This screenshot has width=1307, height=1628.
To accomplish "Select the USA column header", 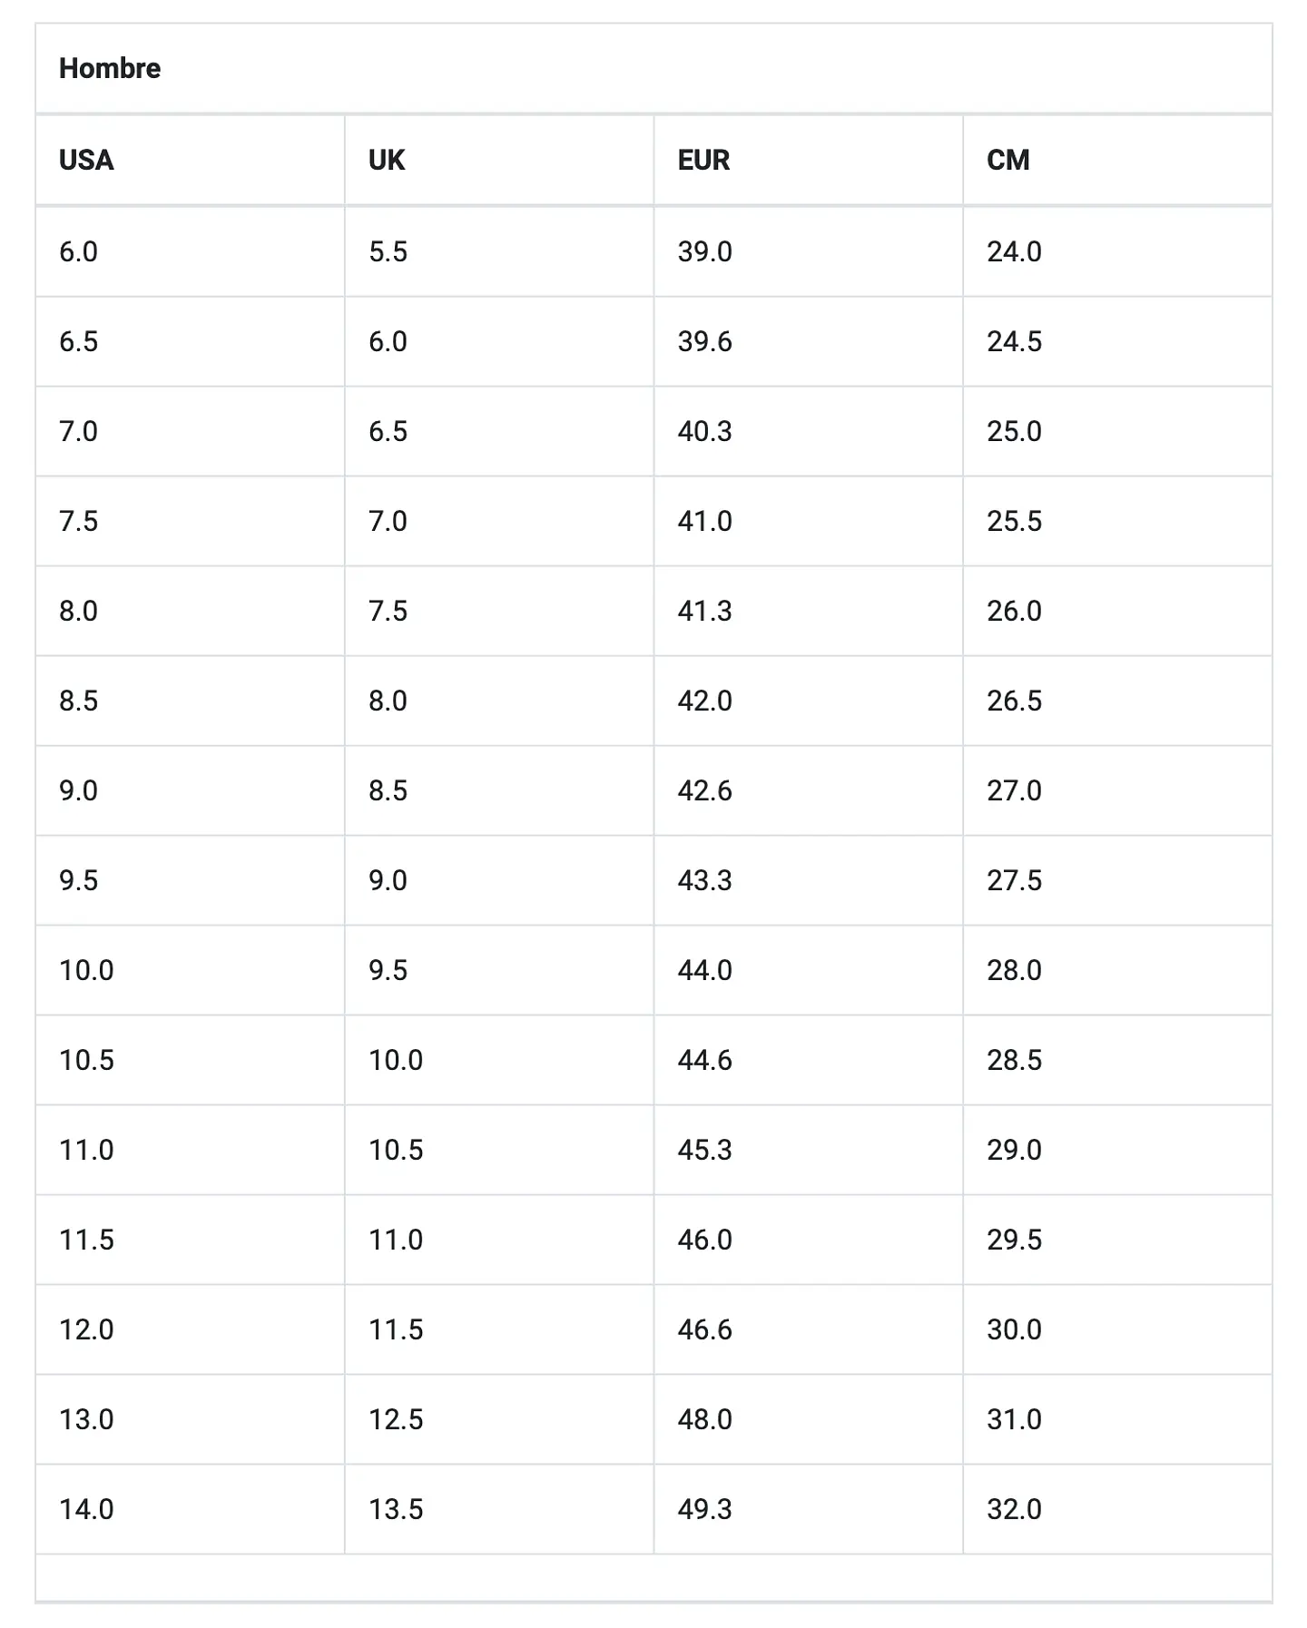I will pyautogui.click(x=86, y=160).
